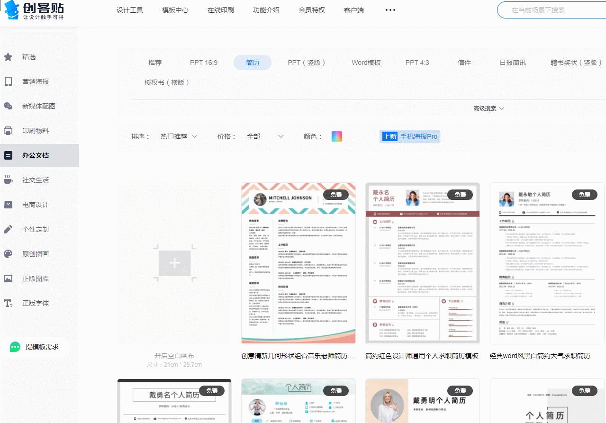Select the 办公文档 document icon
Image resolution: width=606 pixels, height=423 pixels.
tap(8, 155)
